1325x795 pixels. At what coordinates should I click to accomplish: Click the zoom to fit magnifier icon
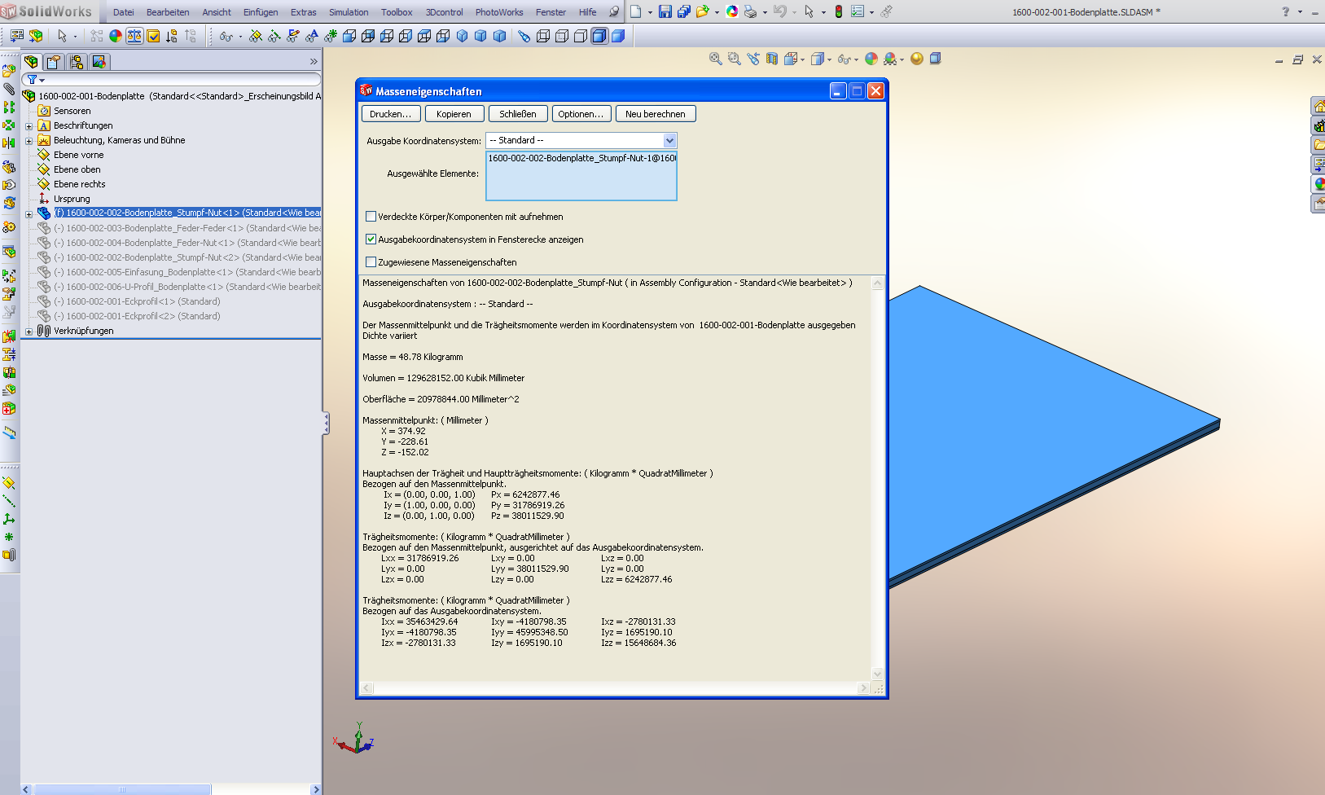point(715,59)
